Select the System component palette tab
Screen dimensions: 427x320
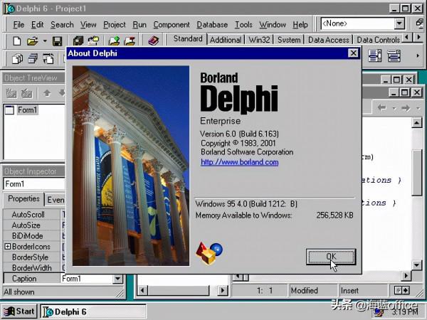(289, 40)
